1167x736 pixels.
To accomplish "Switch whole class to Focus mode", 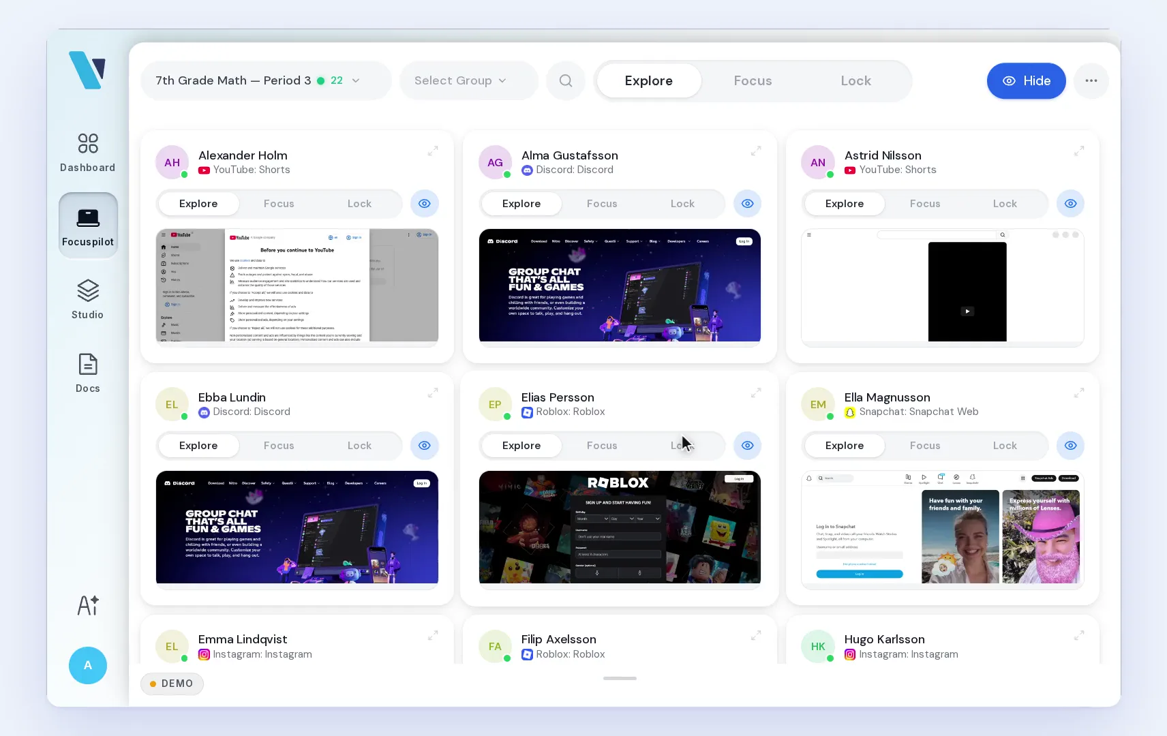I will [x=753, y=81].
